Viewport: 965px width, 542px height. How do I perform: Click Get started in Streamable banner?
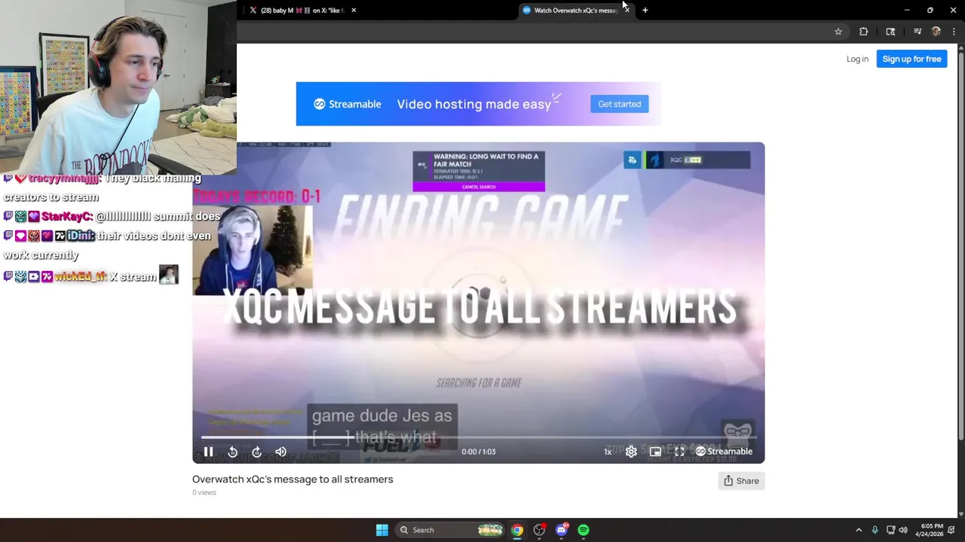tap(619, 104)
